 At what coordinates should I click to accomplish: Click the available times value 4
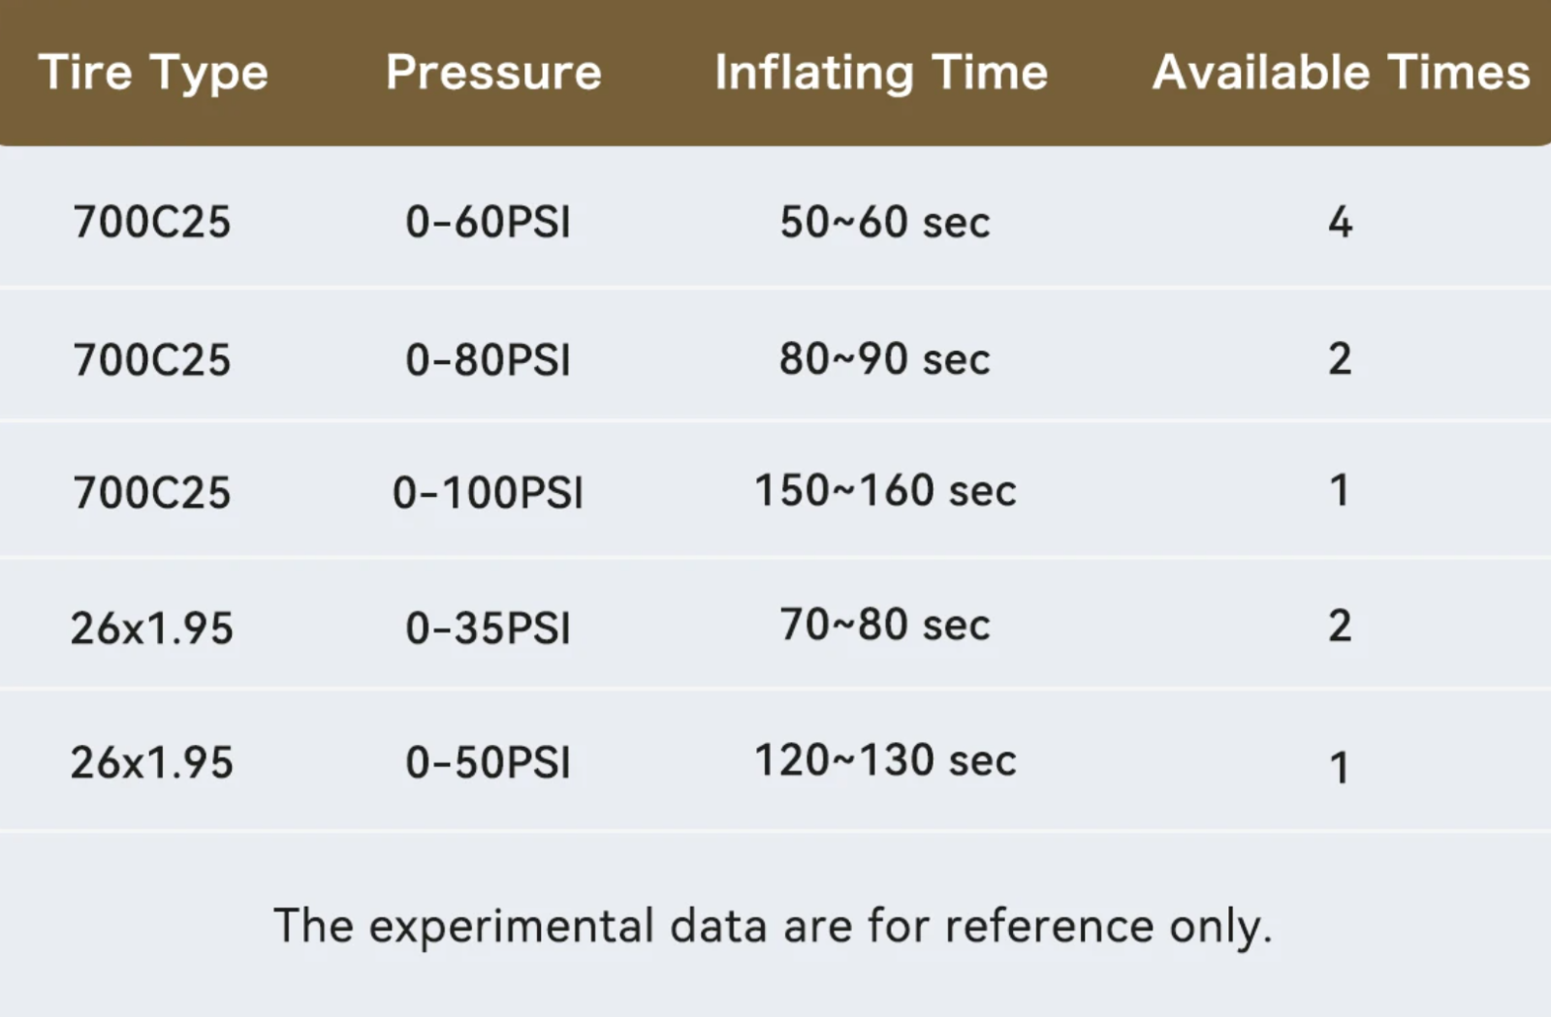[x=1340, y=222]
